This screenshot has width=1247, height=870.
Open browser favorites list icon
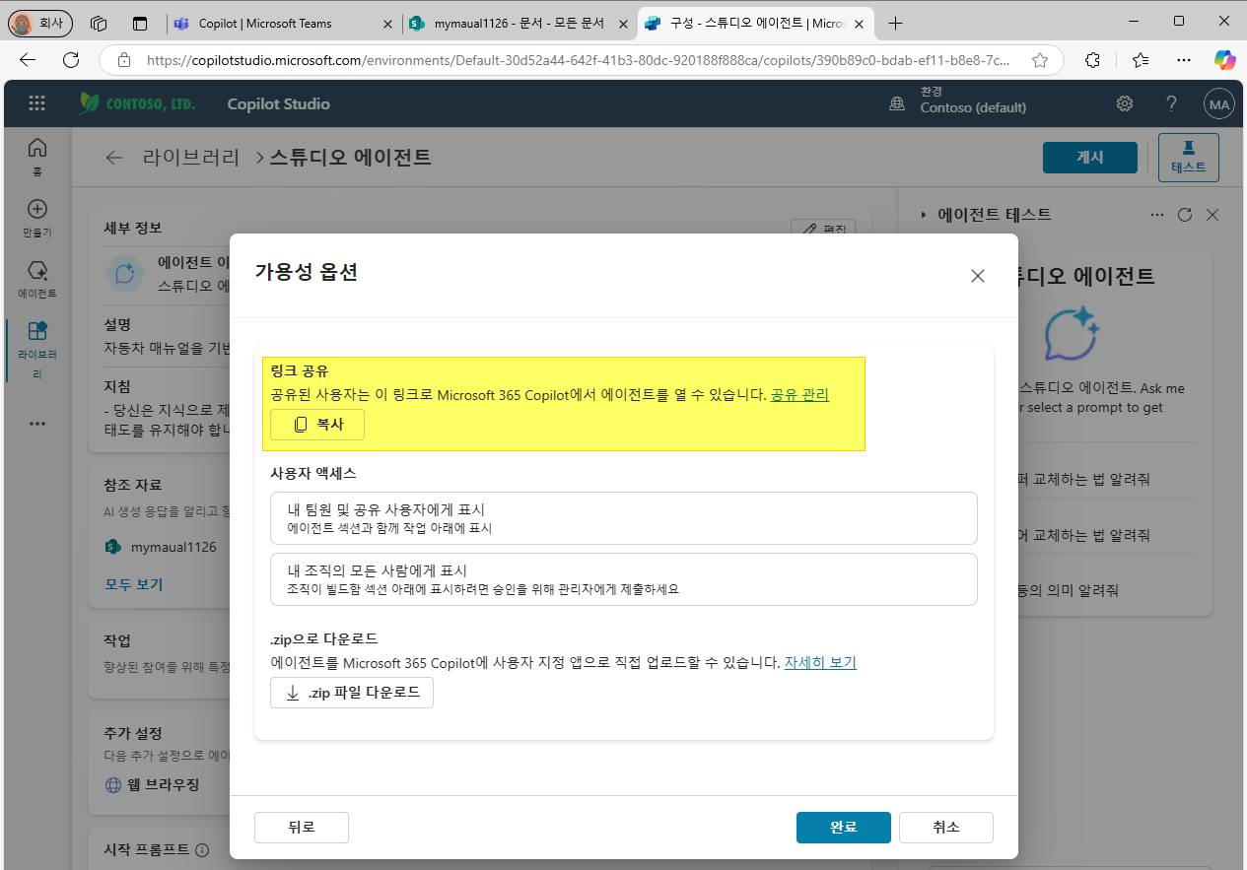1141,60
